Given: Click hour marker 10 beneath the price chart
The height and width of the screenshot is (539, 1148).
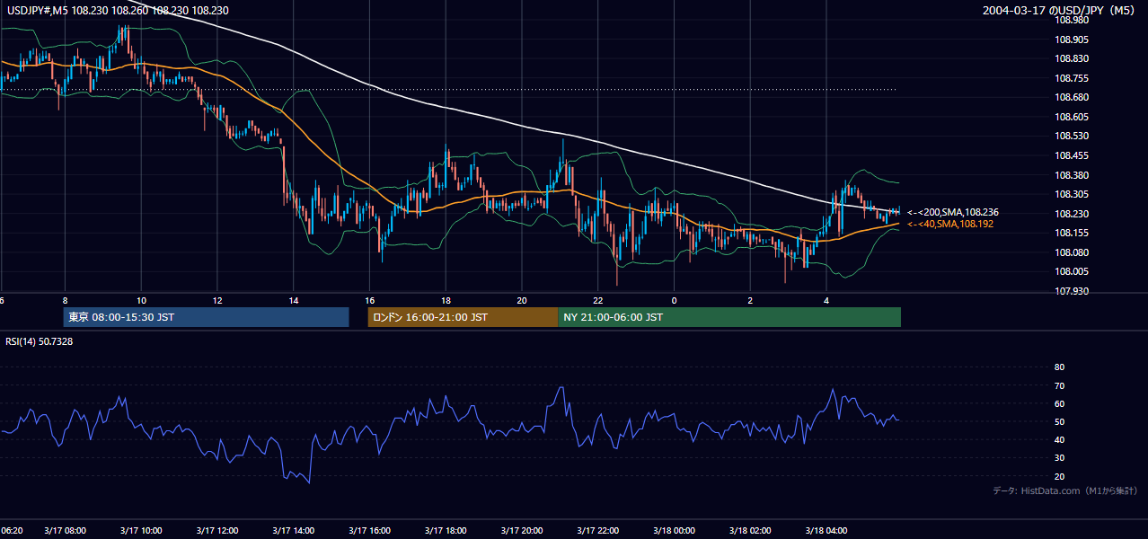Looking at the screenshot, I should (141, 300).
